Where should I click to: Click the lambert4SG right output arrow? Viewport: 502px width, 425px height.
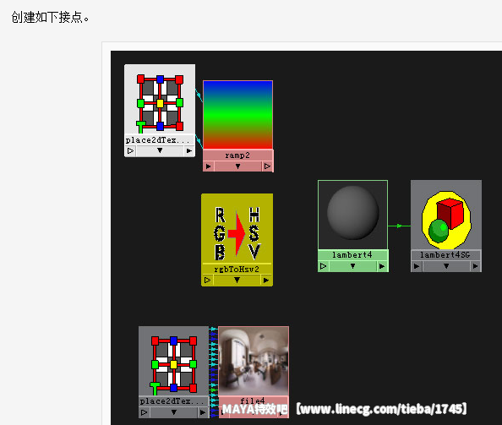[x=475, y=266]
